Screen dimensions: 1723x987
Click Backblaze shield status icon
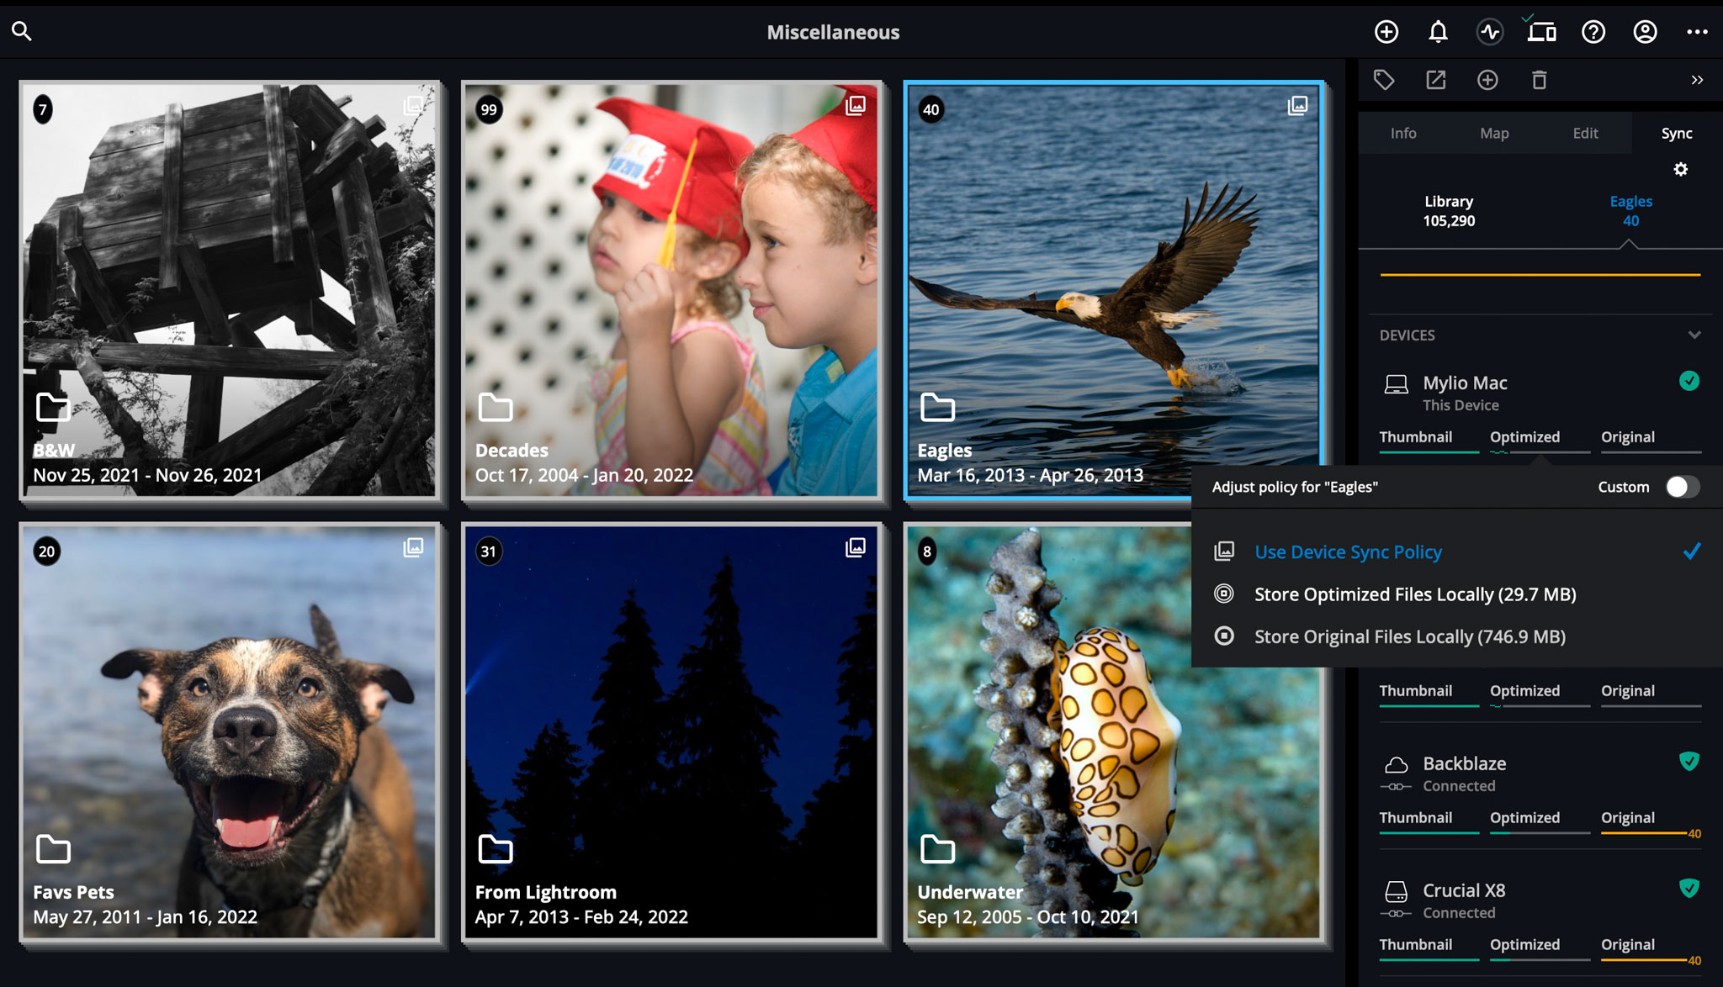tap(1689, 761)
